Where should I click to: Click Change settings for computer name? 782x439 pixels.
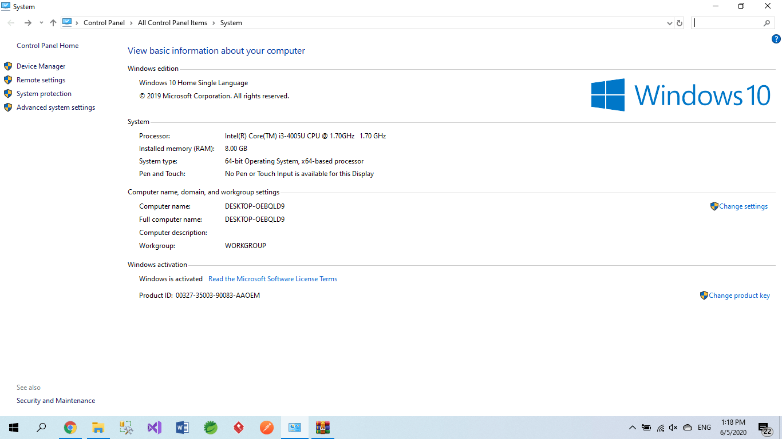[744, 206]
